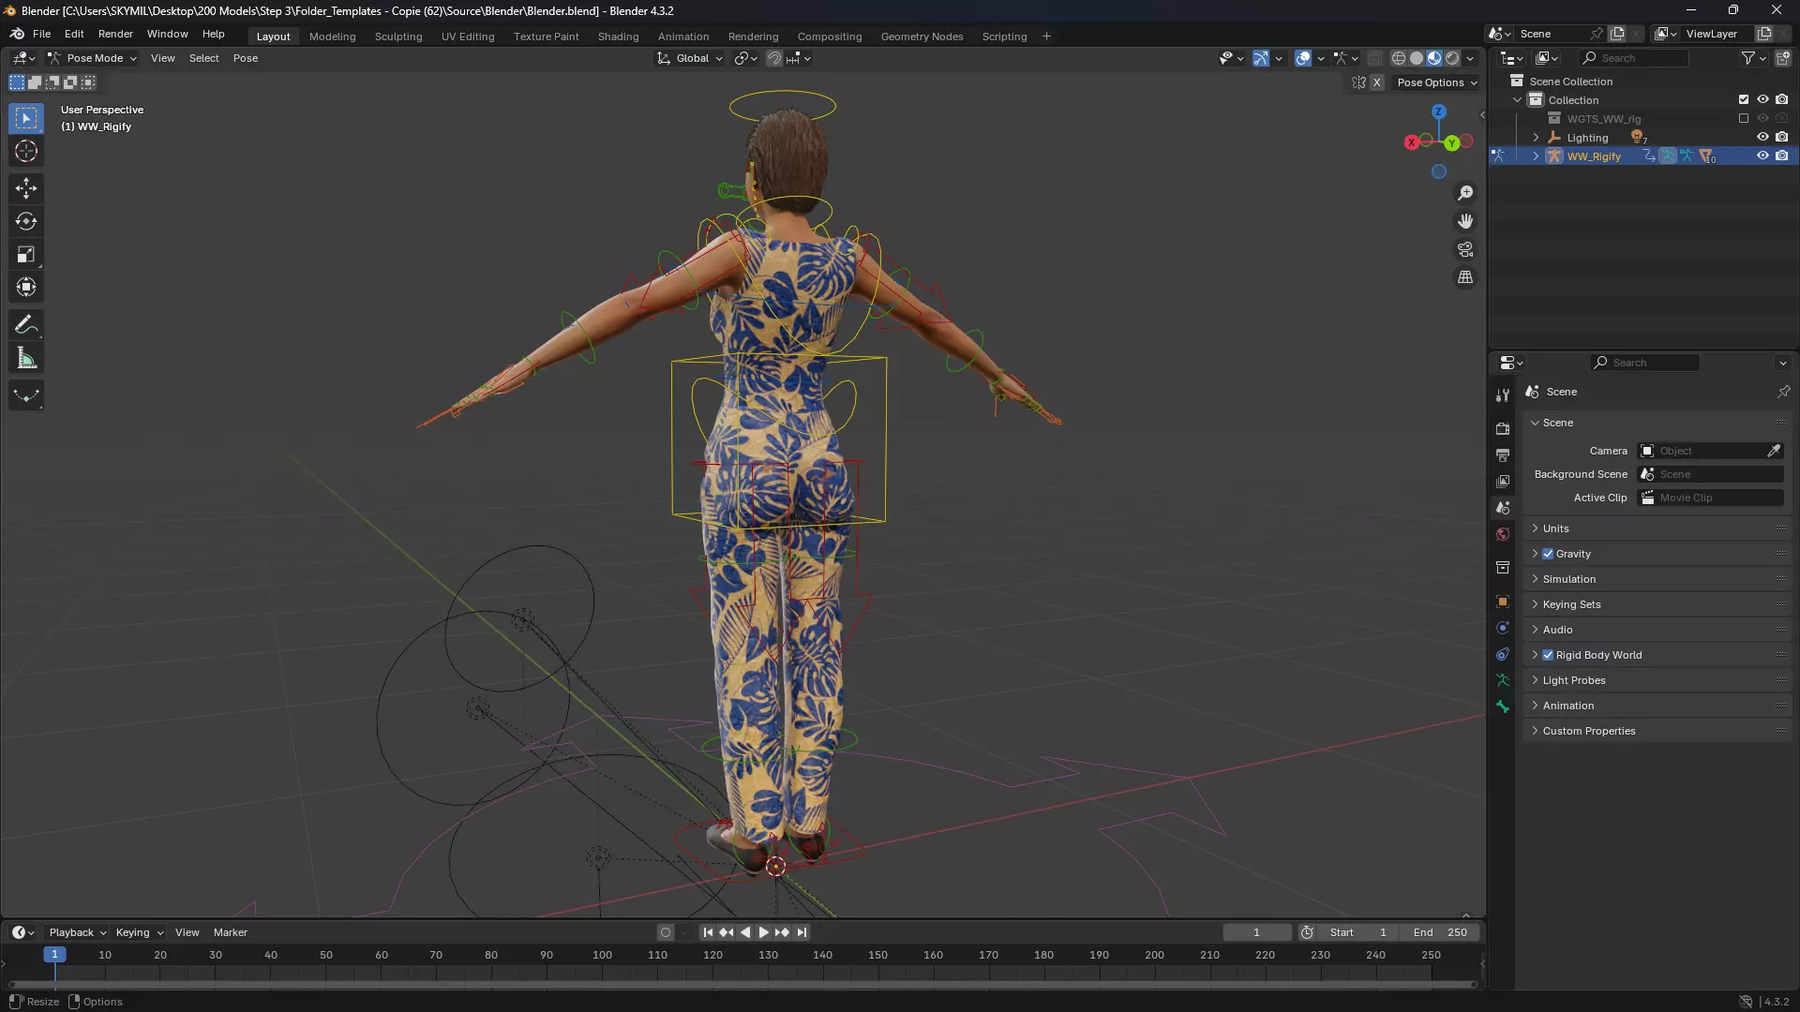Activate the Annotate tool
The height and width of the screenshot is (1012, 1800).
[x=26, y=325]
